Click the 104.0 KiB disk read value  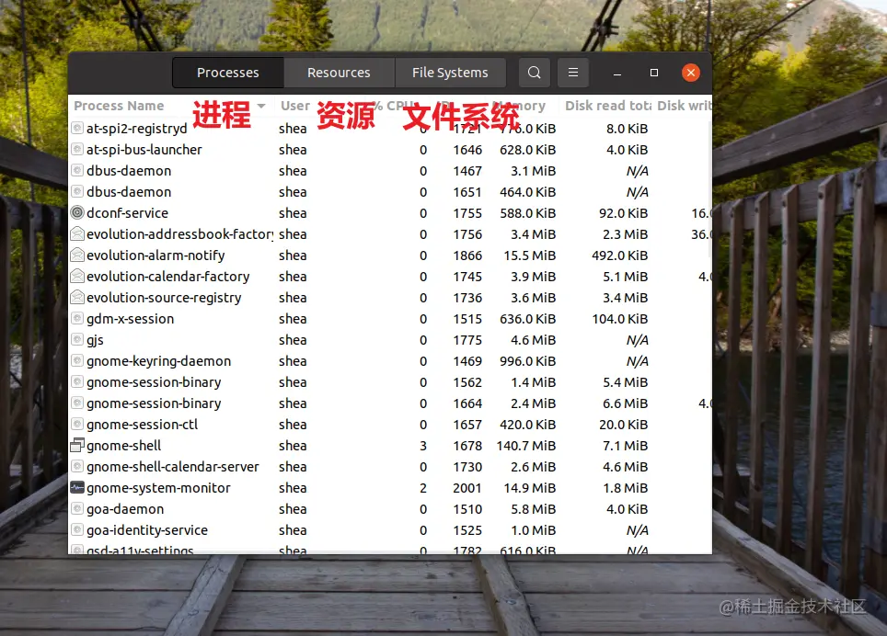(620, 319)
